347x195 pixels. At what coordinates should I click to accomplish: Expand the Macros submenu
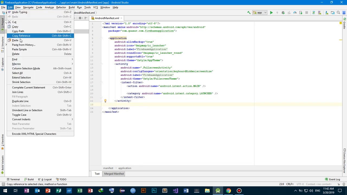tap(40, 64)
